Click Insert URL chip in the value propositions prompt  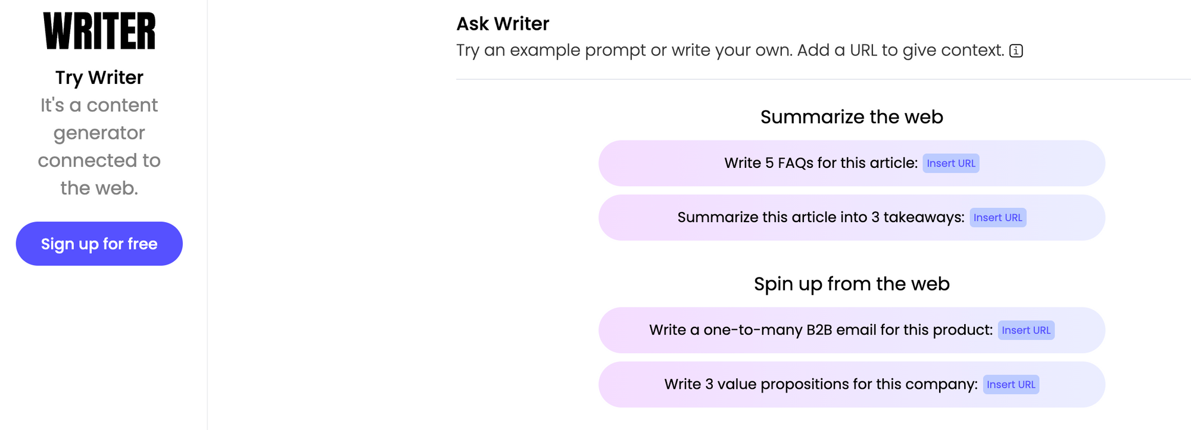(x=1011, y=385)
